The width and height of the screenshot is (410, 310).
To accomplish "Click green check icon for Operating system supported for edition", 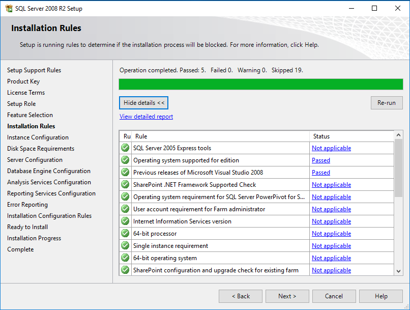I will click(x=125, y=160).
